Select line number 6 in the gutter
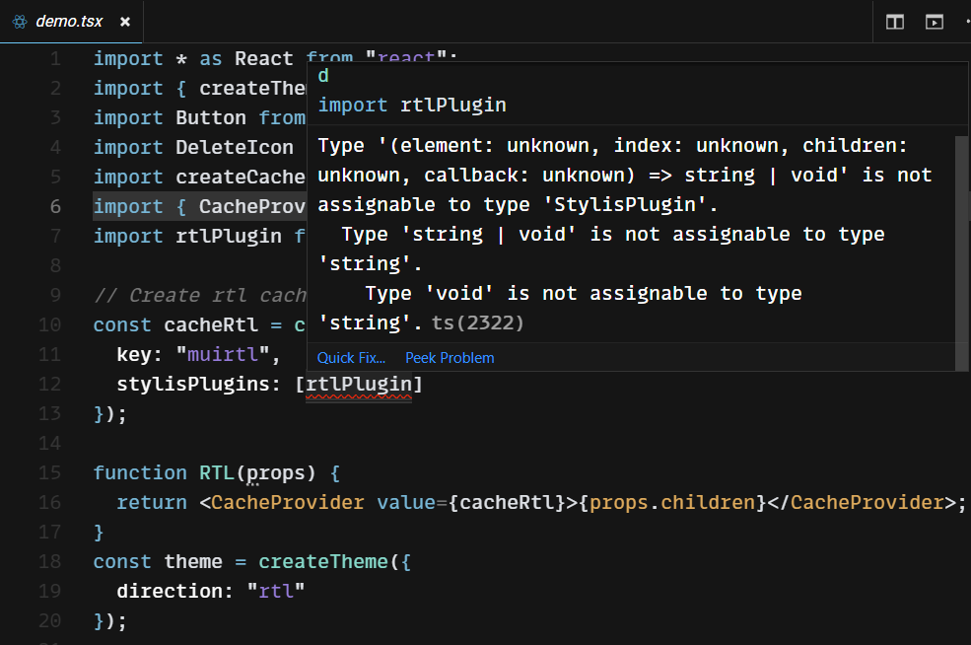The image size is (971, 645). click(55, 206)
